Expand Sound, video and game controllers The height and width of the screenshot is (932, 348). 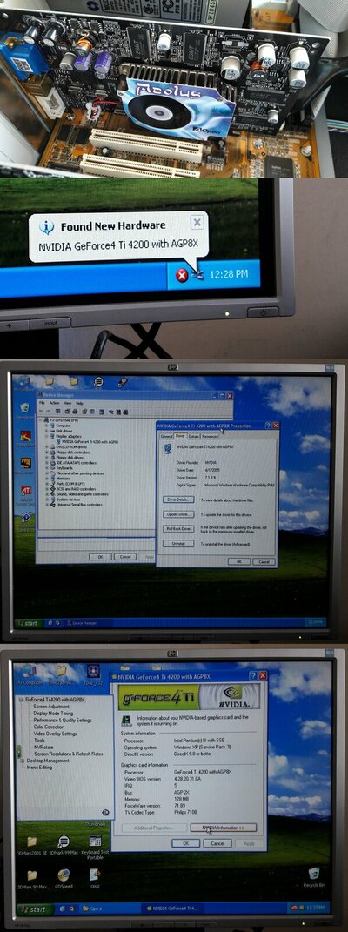pyautogui.click(x=46, y=494)
